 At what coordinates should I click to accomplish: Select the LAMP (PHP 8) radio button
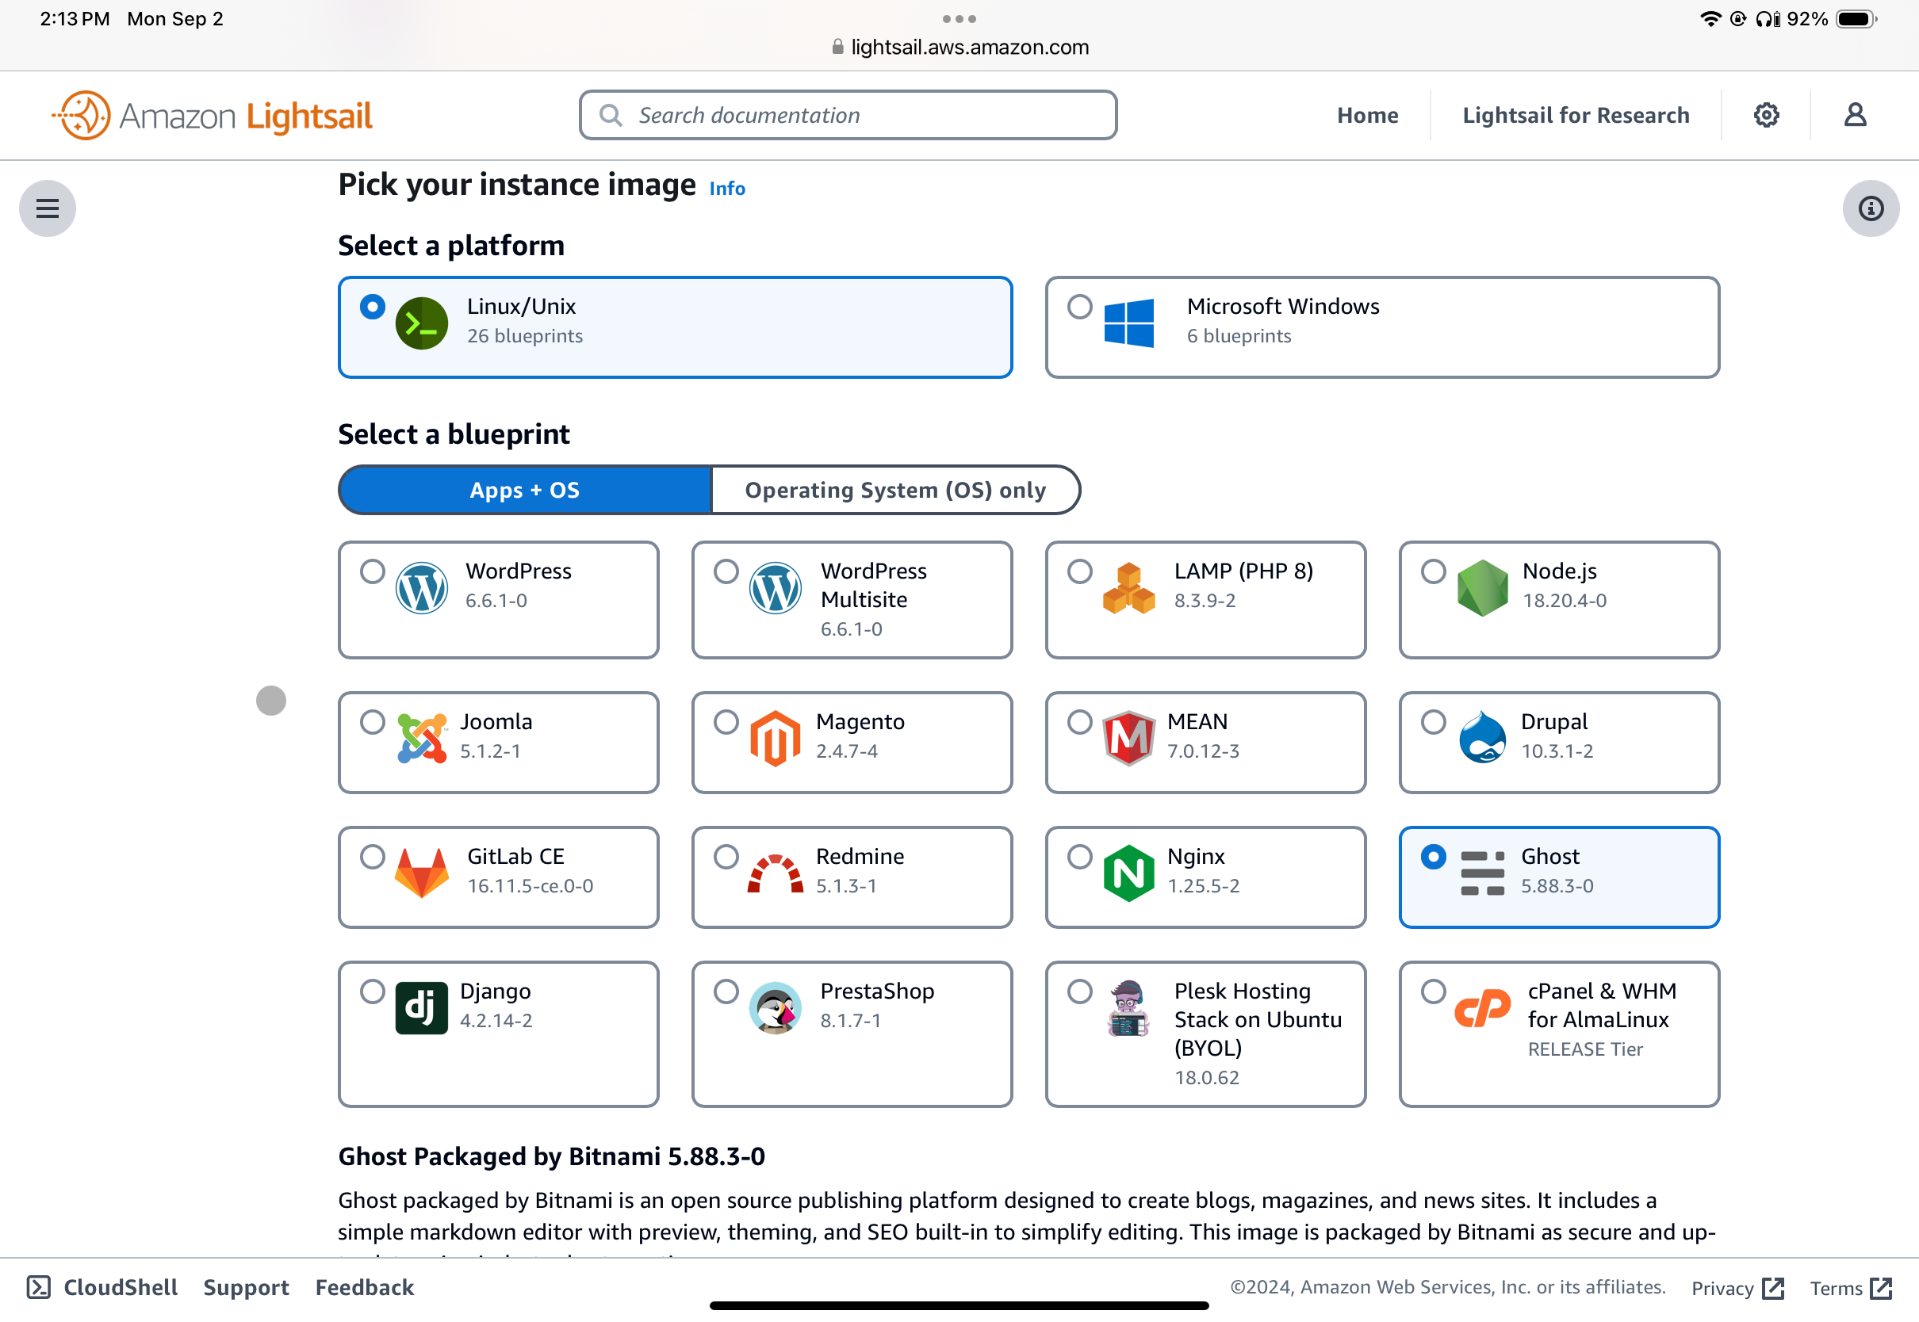(x=1080, y=571)
